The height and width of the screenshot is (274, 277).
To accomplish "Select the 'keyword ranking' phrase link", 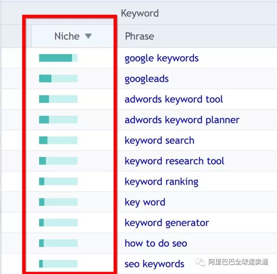I will point(161,182).
